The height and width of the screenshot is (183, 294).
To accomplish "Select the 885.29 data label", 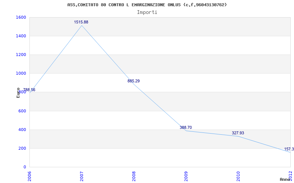I will pos(133,81).
